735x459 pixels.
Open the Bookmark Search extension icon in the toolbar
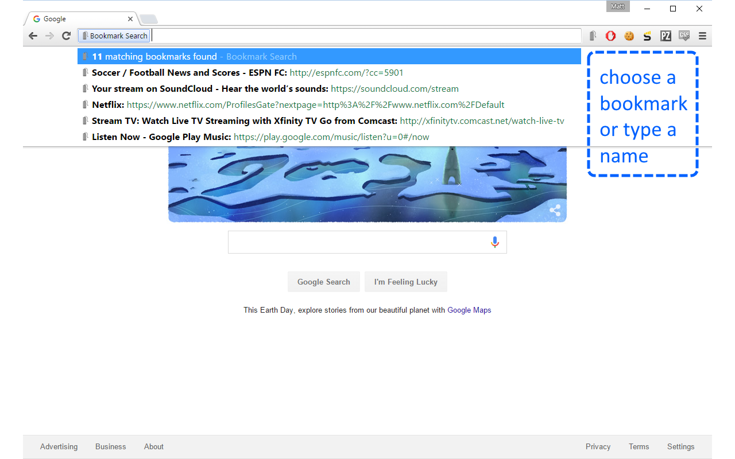(x=593, y=36)
